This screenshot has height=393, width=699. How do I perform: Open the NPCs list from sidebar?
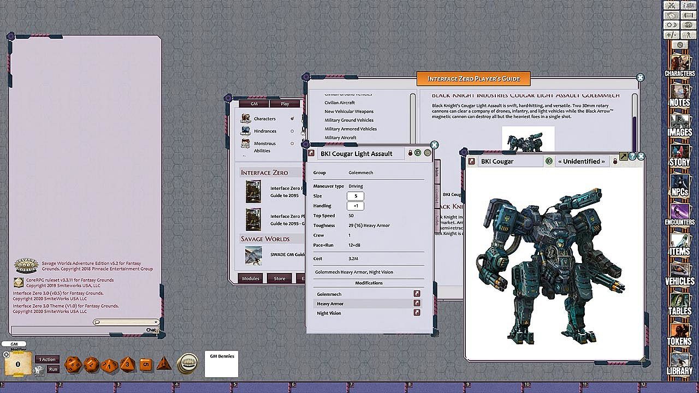(679, 184)
